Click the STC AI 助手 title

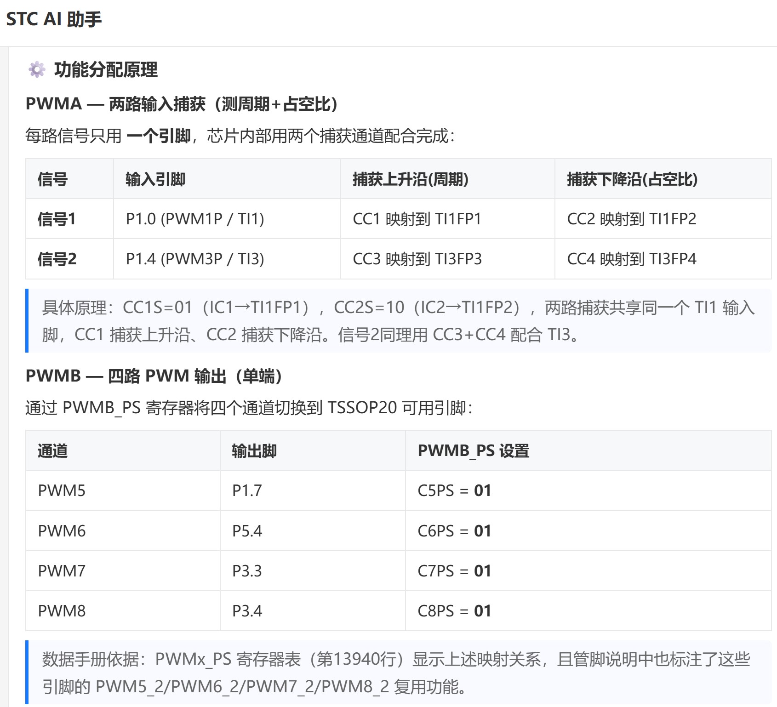point(54,19)
